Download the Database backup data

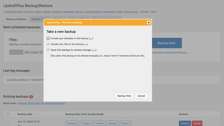point(72,123)
